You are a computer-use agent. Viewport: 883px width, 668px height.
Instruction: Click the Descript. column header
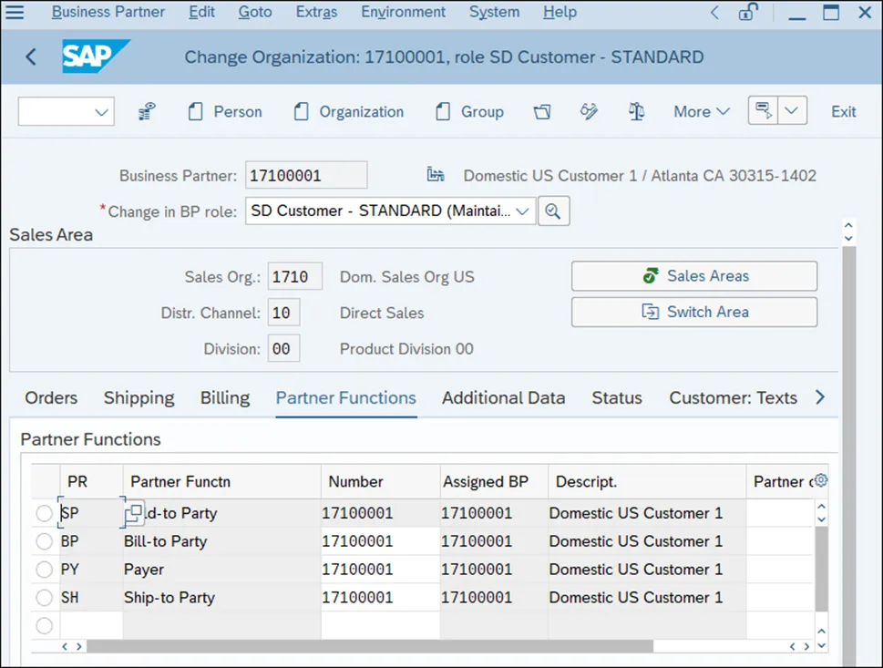point(647,481)
